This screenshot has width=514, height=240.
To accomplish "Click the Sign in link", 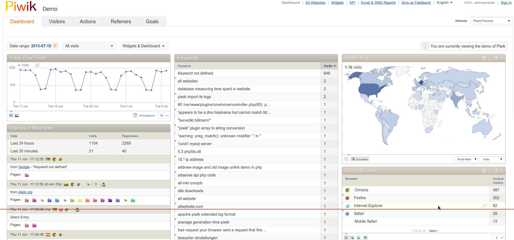I will pyautogui.click(x=506, y=3).
